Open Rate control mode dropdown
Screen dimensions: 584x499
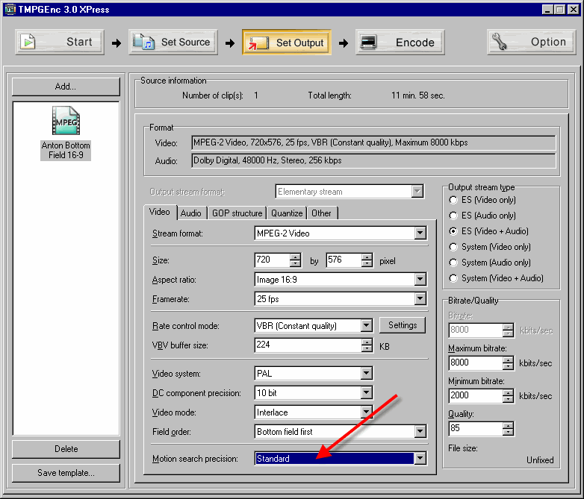tap(367, 326)
